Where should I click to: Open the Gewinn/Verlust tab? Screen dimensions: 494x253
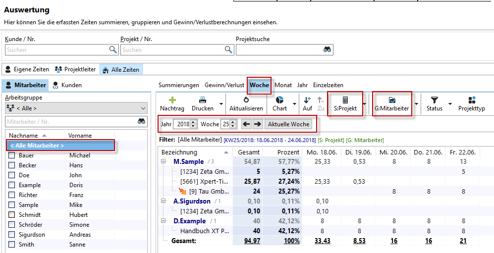pyautogui.click(x=224, y=85)
